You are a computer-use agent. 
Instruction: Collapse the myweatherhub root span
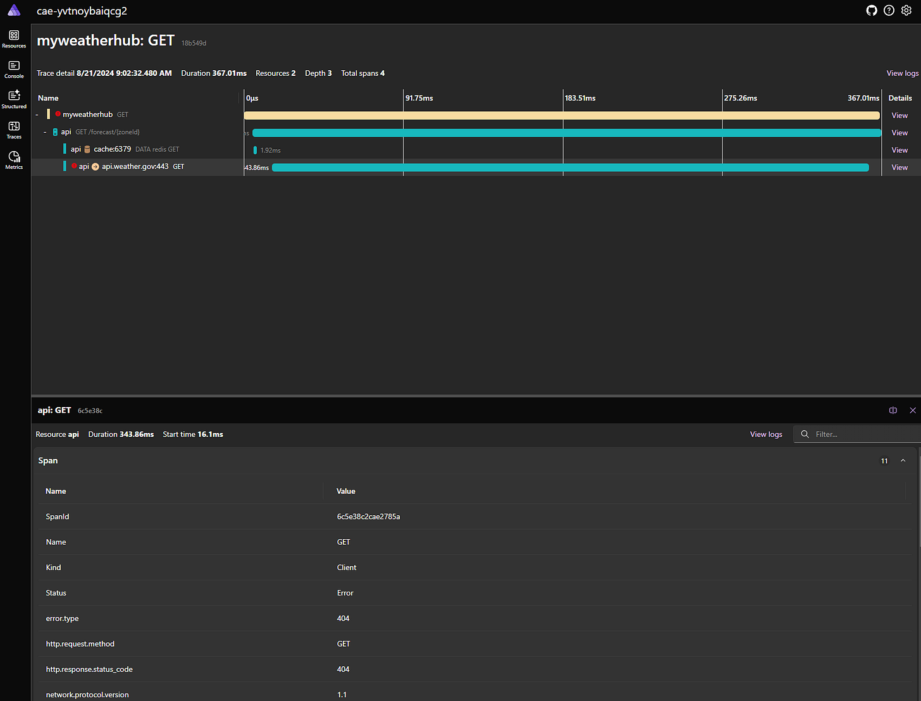coord(36,114)
